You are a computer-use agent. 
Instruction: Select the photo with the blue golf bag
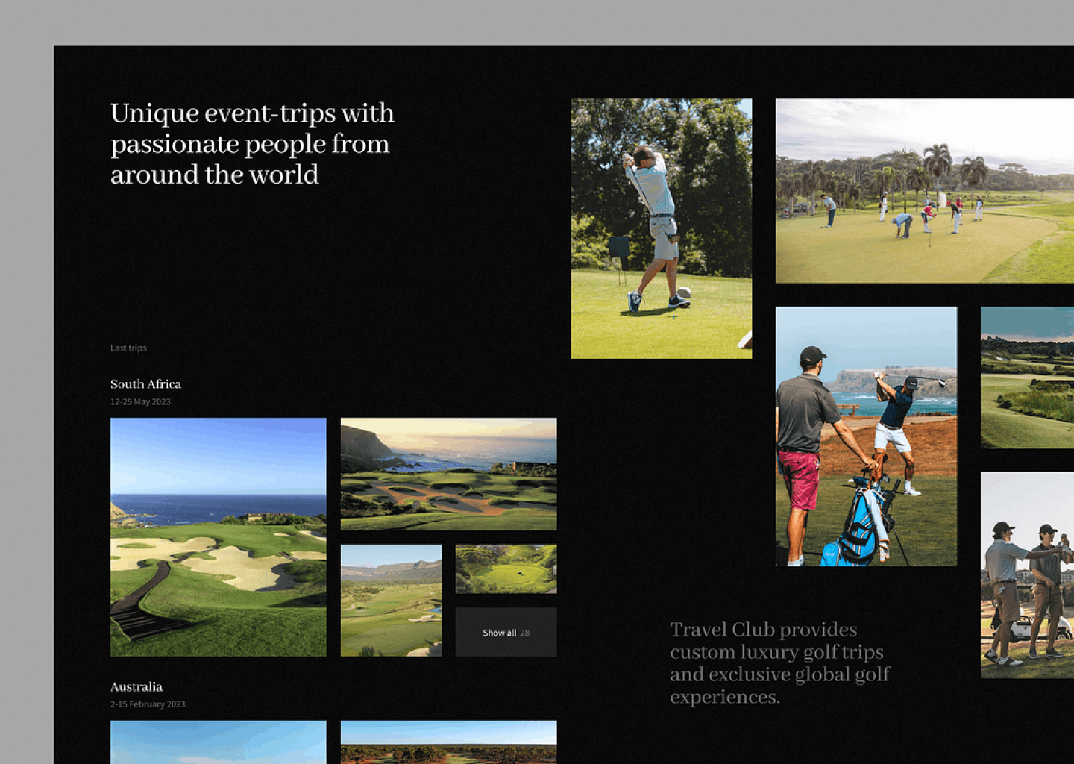point(866,436)
